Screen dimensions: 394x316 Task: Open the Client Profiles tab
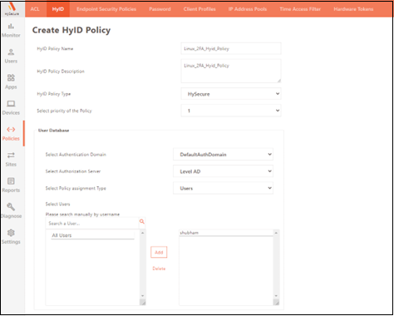pyautogui.click(x=199, y=9)
